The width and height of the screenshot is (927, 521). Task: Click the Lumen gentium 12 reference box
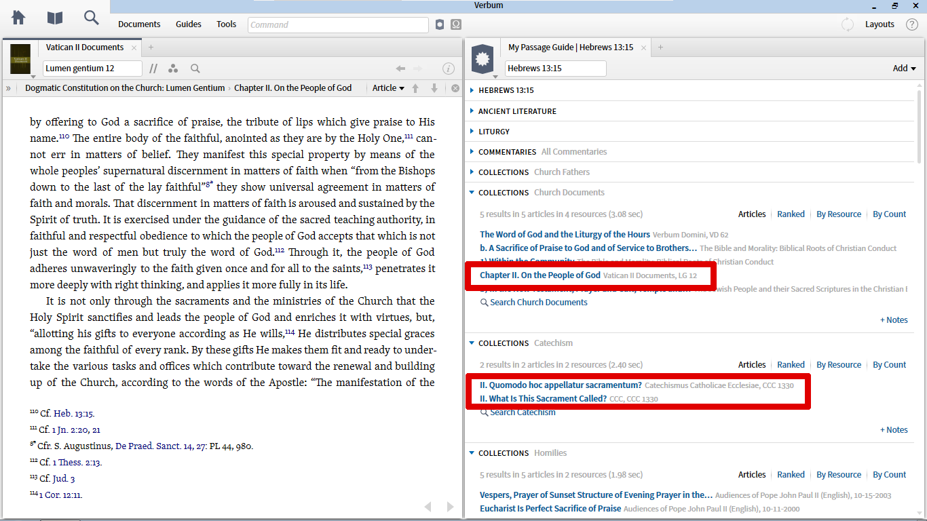pos(92,69)
